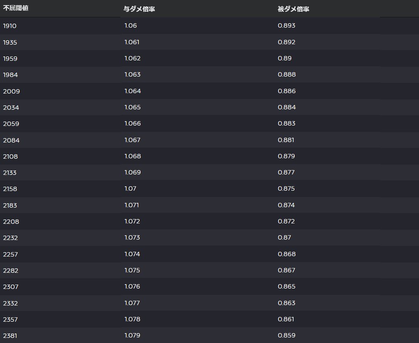Select the 2158 row
The height and width of the screenshot is (343, 419).
(x=209, y=189)
